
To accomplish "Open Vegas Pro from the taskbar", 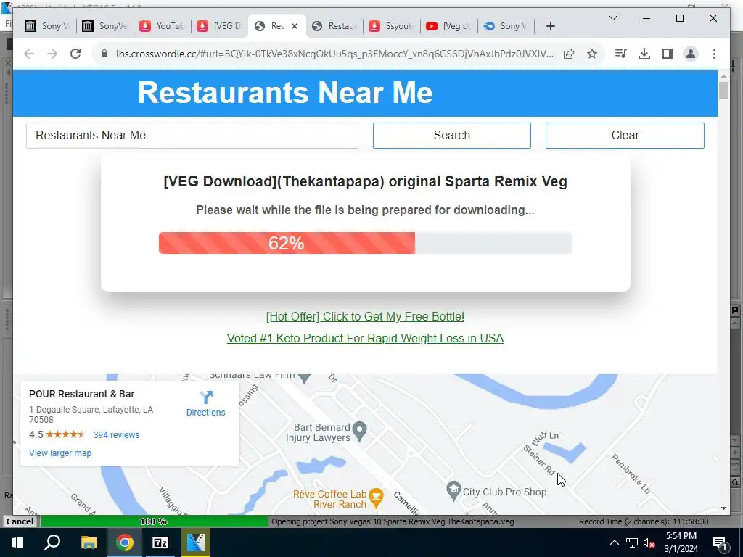I will click(x=196, y=542).
